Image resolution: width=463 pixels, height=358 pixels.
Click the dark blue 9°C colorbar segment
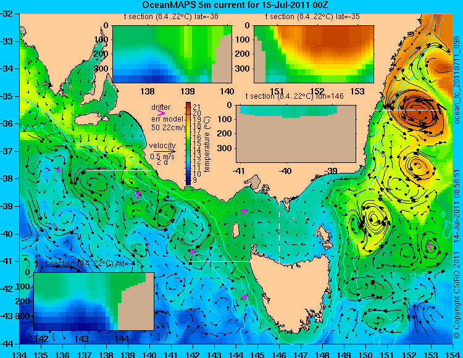[188, 181]
